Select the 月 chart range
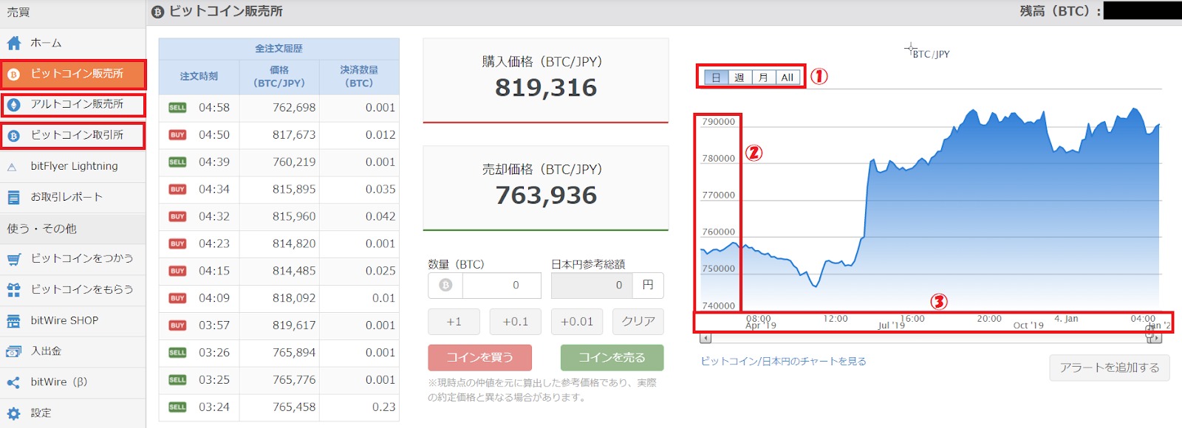 tap(764, 77)
